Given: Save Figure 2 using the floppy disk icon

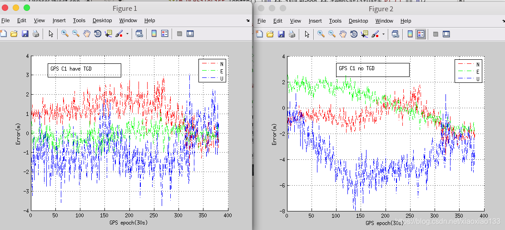Looking at the screenshot, I should pyautogui.click(x=281, y=34).
